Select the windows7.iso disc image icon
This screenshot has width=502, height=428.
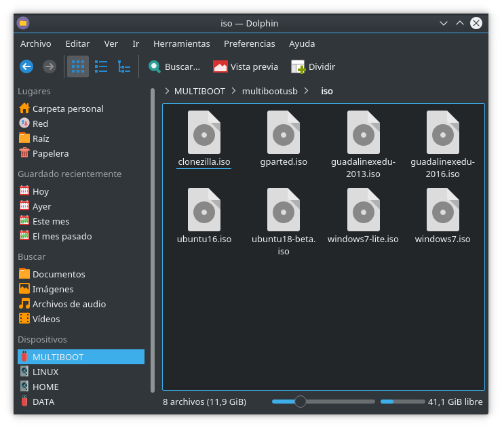(x=443, y=210)
